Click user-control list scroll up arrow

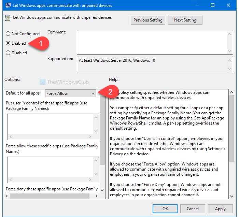pos(96,117)
